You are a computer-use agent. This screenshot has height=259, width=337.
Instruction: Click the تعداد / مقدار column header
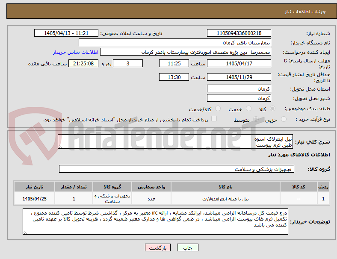click(x=74, y=187)
